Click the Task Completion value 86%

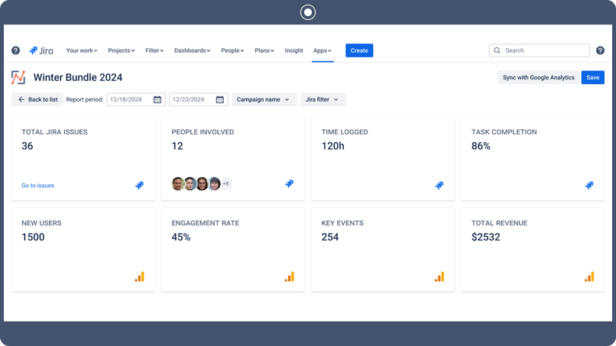[481, 146]
